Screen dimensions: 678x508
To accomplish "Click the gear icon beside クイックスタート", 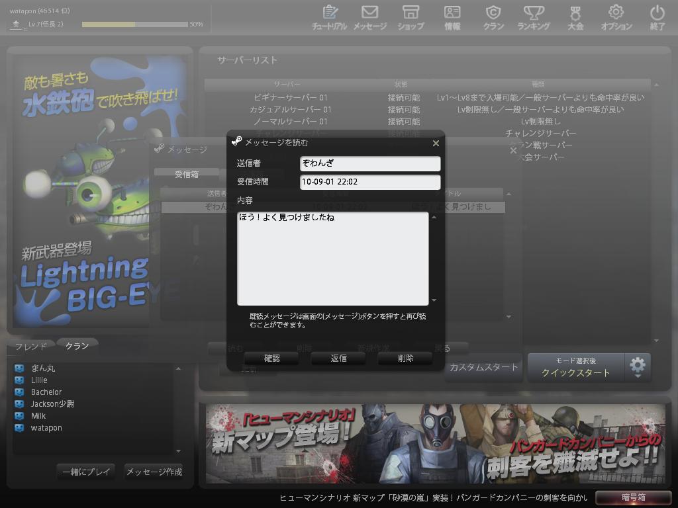I will 638,367.
